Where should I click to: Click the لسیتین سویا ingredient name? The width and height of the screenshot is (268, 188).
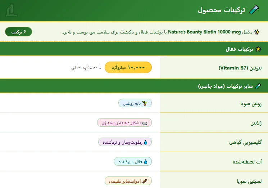tap(249, 181)
